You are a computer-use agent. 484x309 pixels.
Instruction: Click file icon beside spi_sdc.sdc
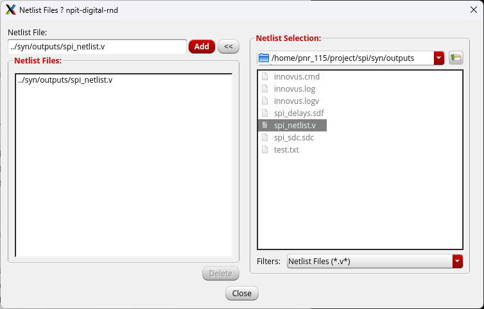[x=265, y=138]
